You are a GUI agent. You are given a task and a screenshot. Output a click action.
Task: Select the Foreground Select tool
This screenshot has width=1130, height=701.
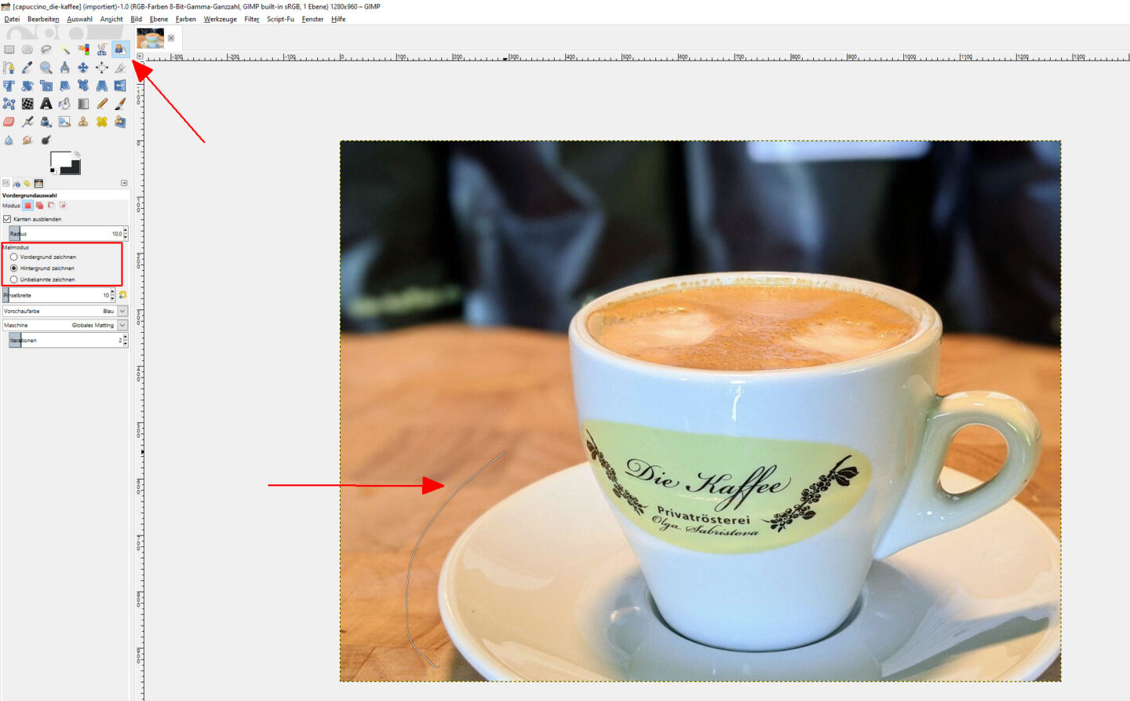pyautogui.click(x=120, y=49)
